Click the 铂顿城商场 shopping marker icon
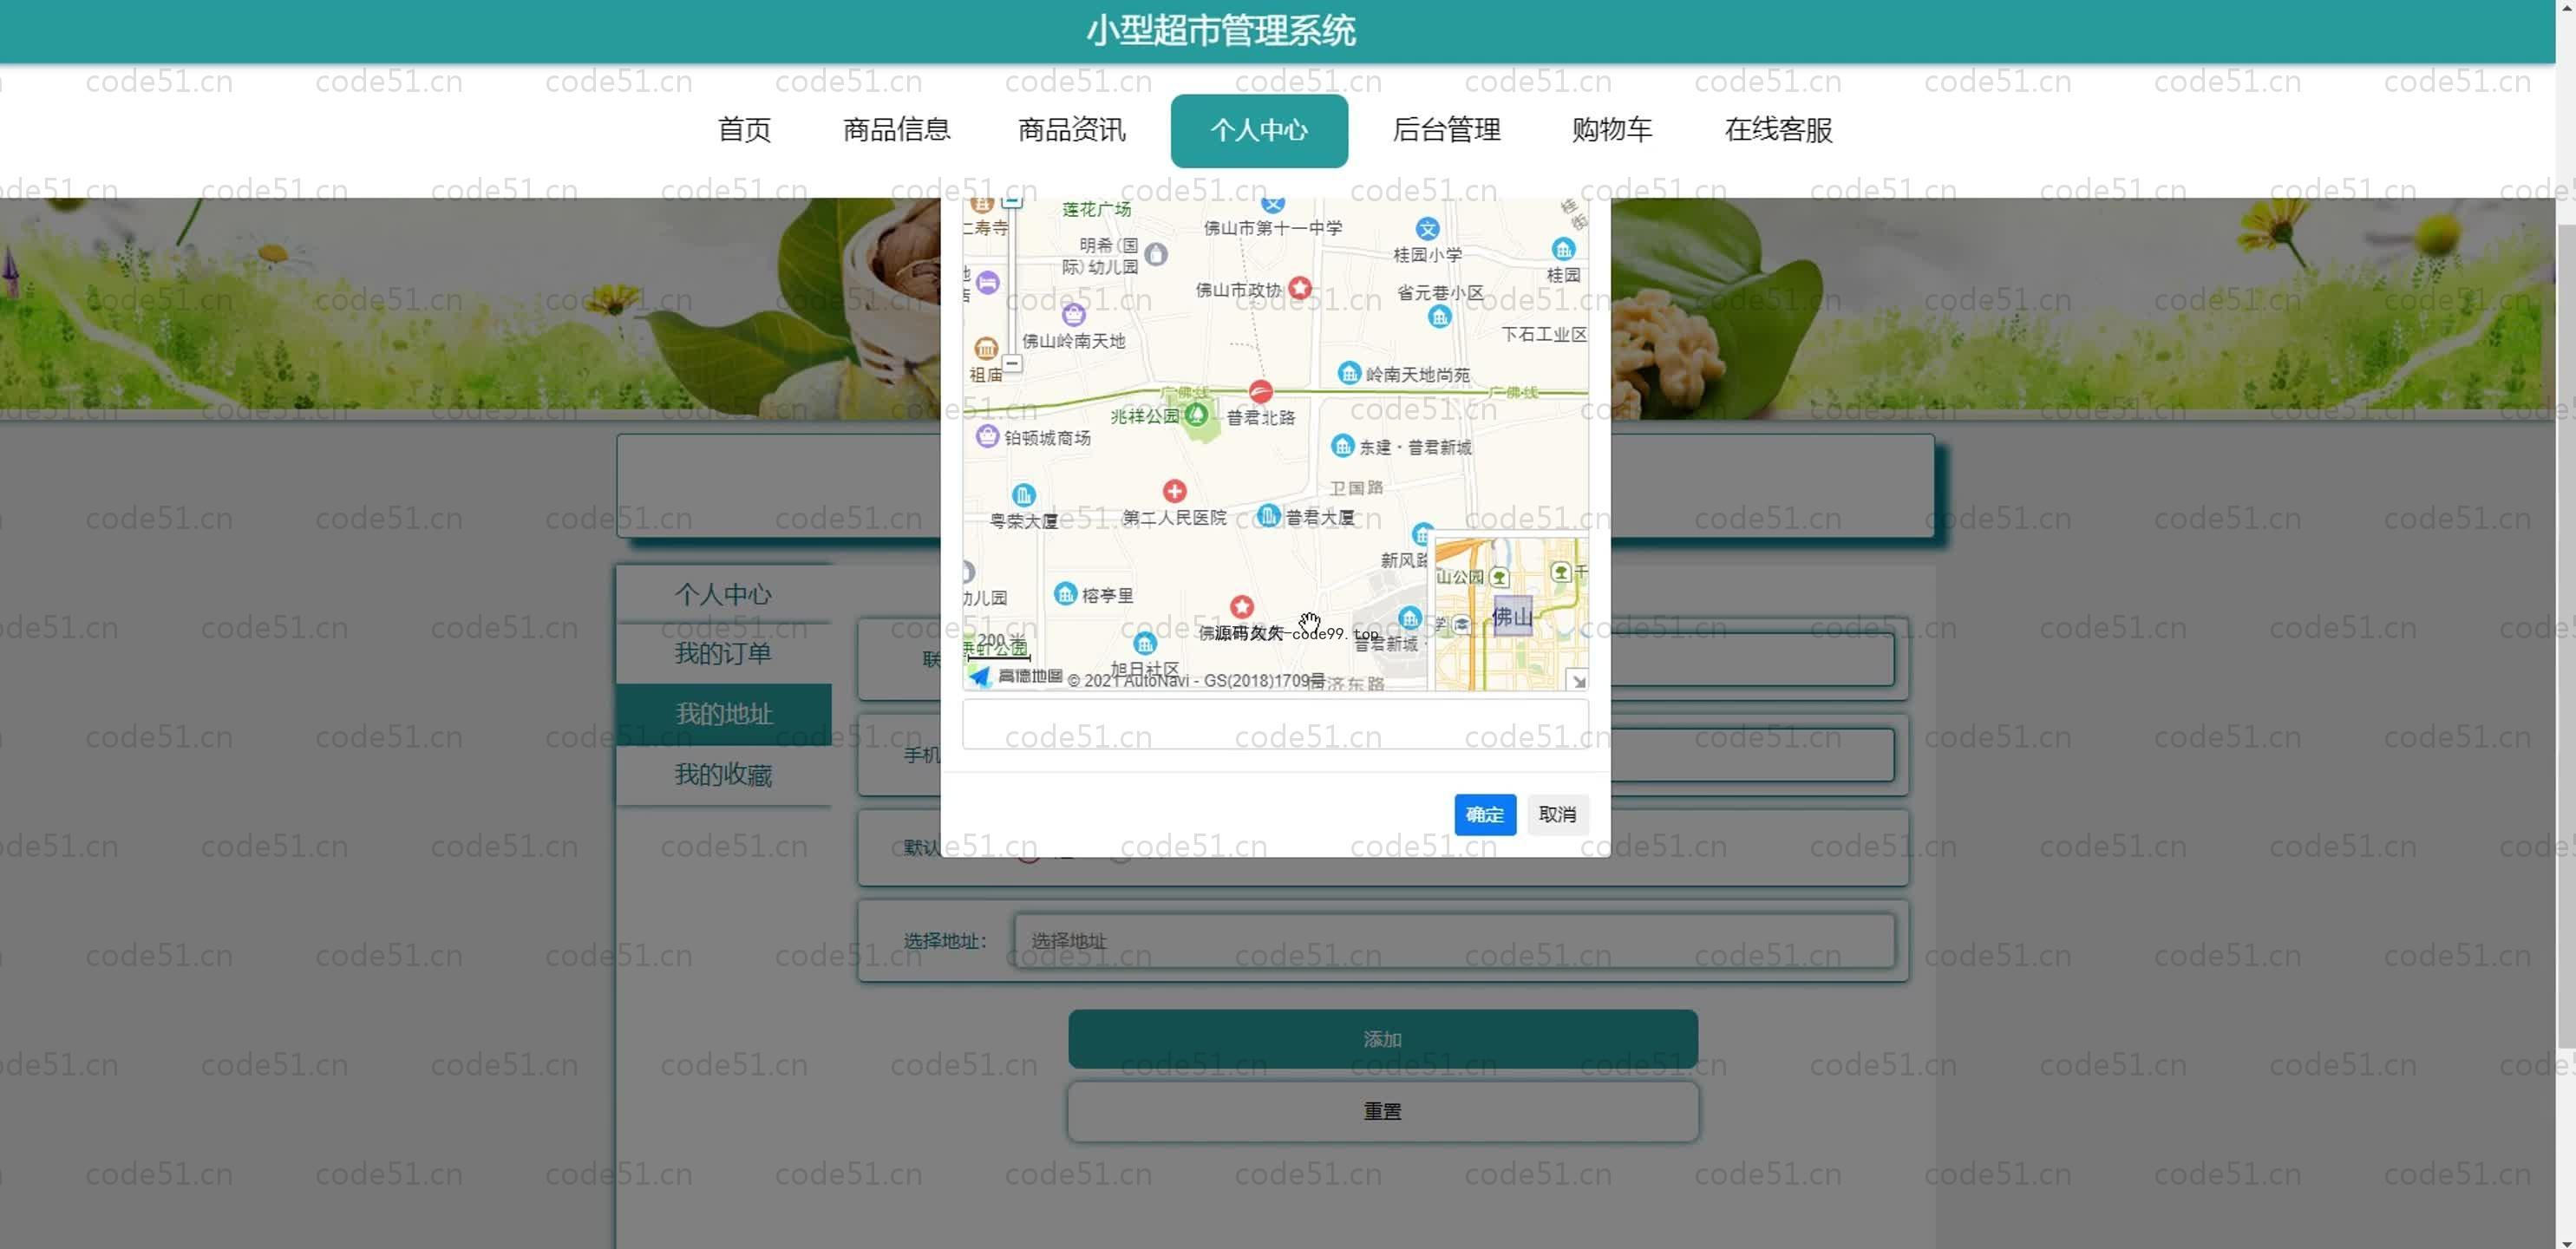Image resolution: width=2576 pixels, height=1249 pixels. [x=987, y=436]
